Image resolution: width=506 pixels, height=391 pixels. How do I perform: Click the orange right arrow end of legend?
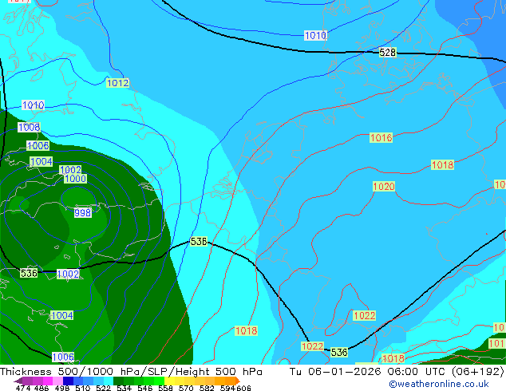coord(238,381)
